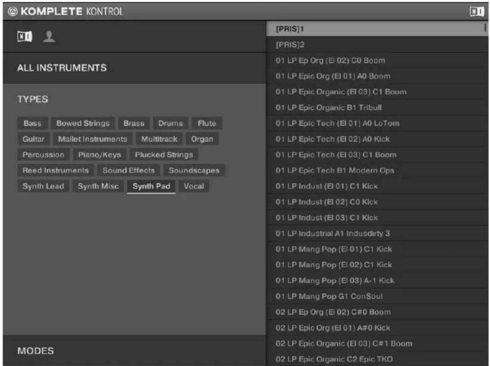The width and height of the screenshot is (490, 366).
Task: Switch to user content person icon
Action: point(49,36)
